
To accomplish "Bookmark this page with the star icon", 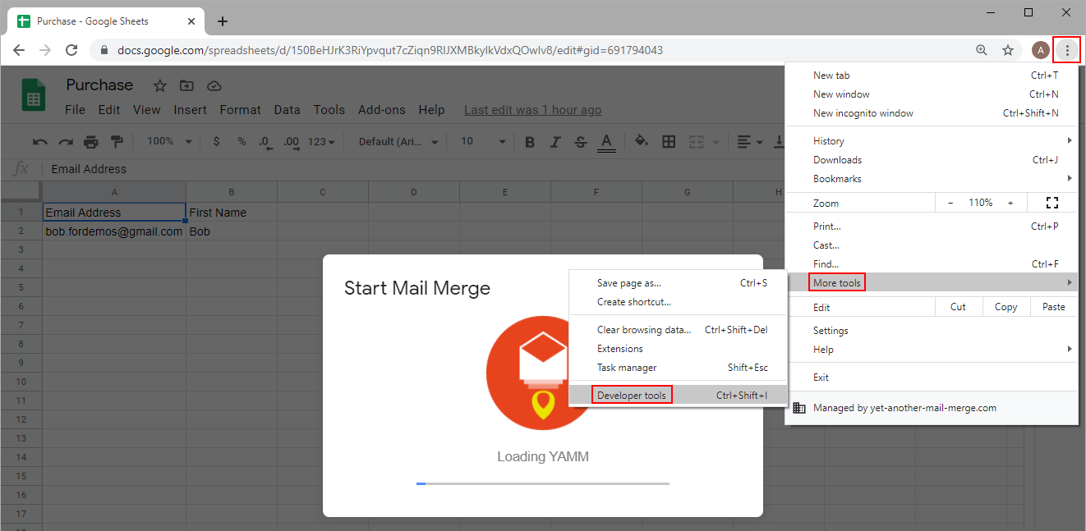I will (x=1008, y=50).
